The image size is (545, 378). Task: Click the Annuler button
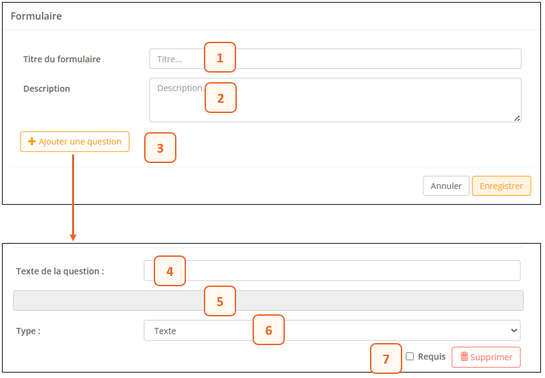click(x=446, y=186)
